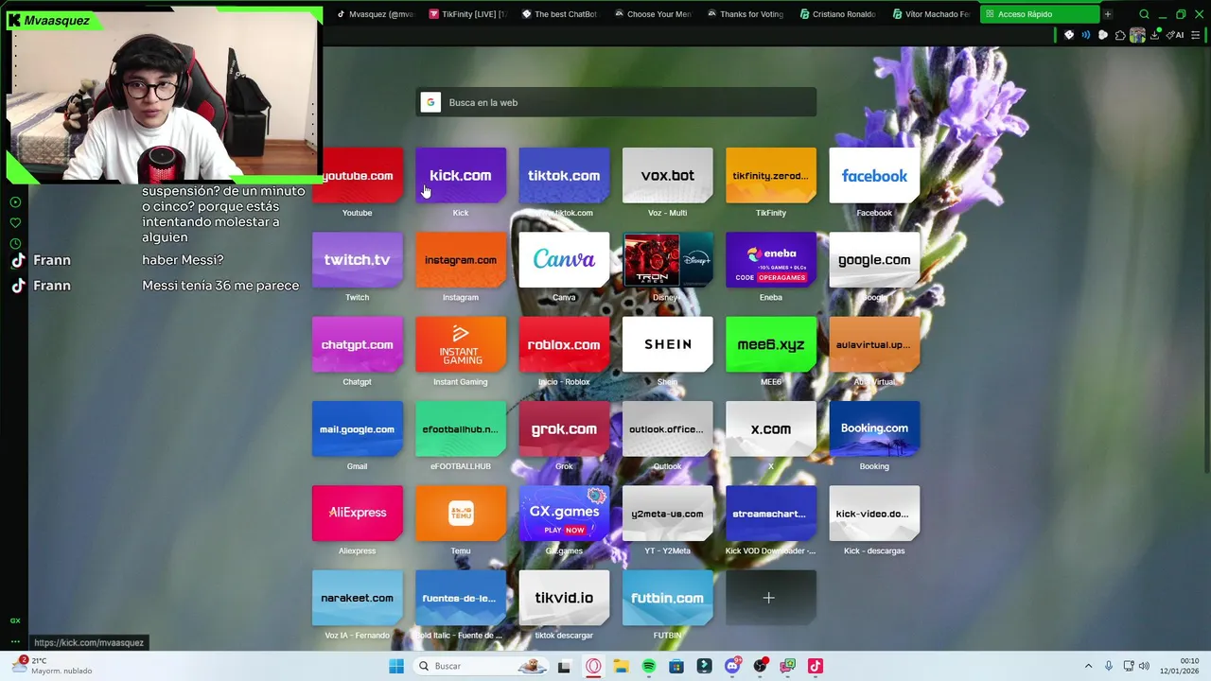
Task: Open the efootballhub speed dial tile
Action: (461, 429)
